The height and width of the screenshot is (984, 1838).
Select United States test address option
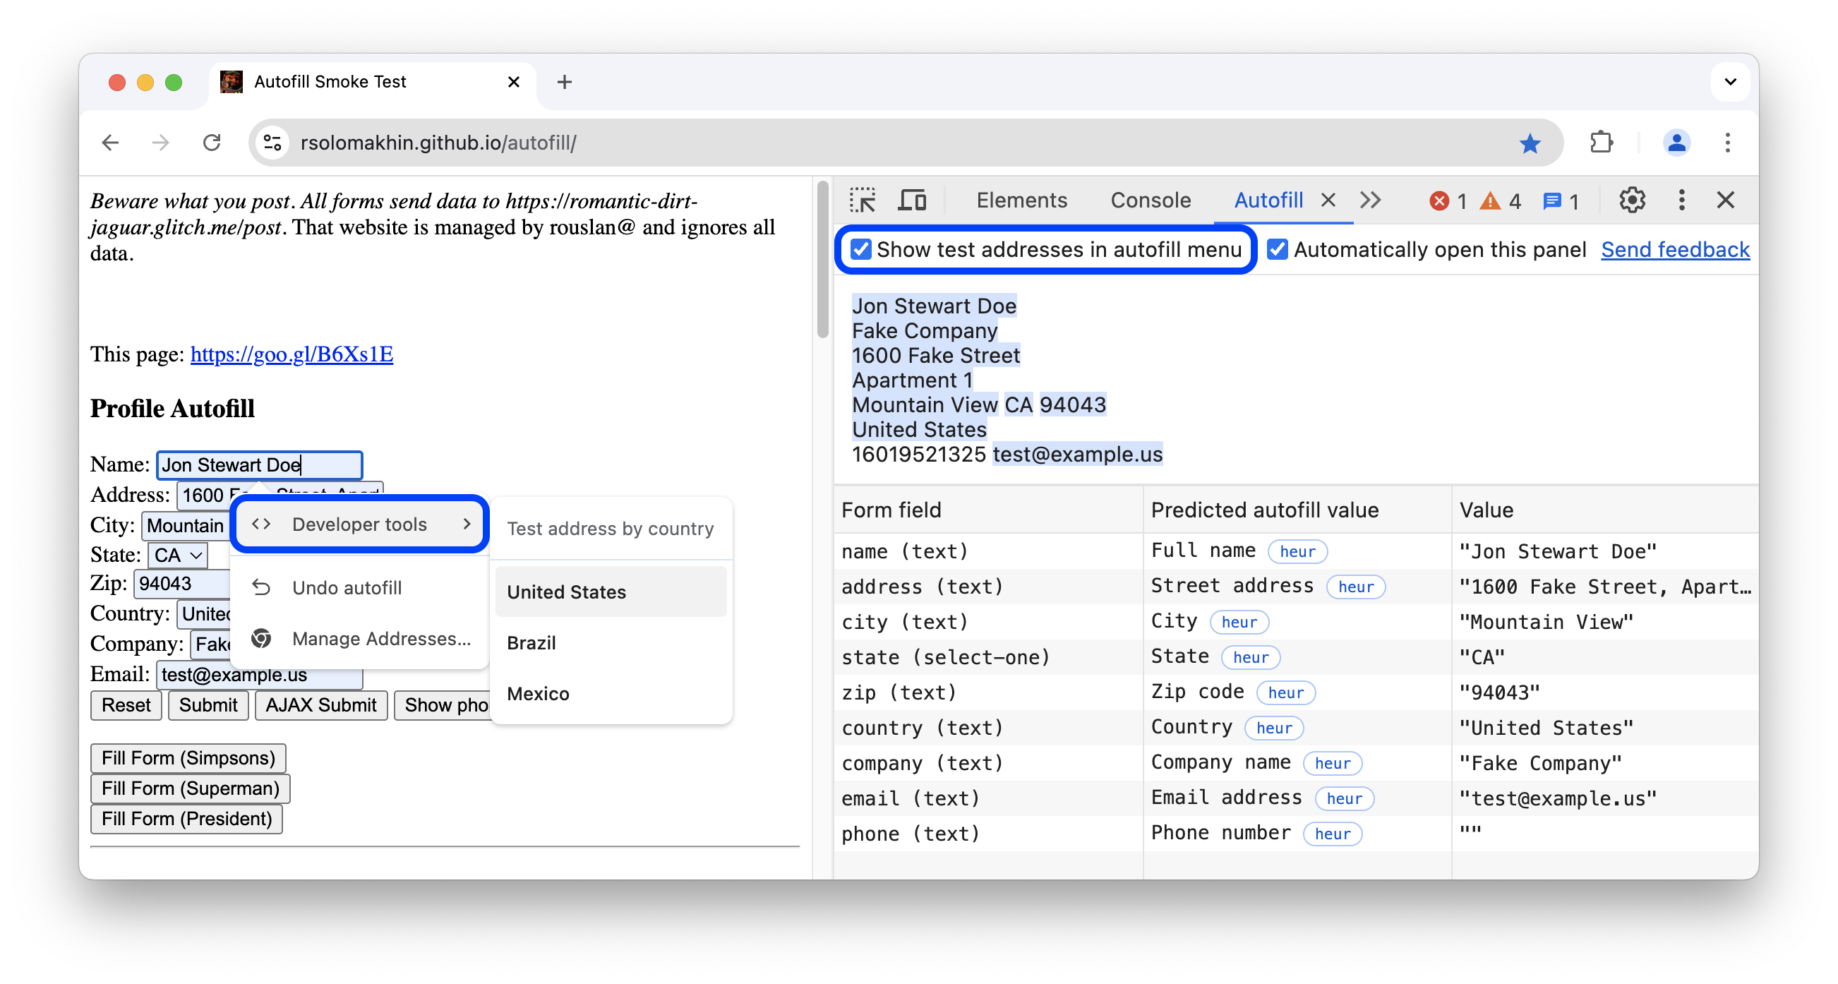tap(567, 592)
